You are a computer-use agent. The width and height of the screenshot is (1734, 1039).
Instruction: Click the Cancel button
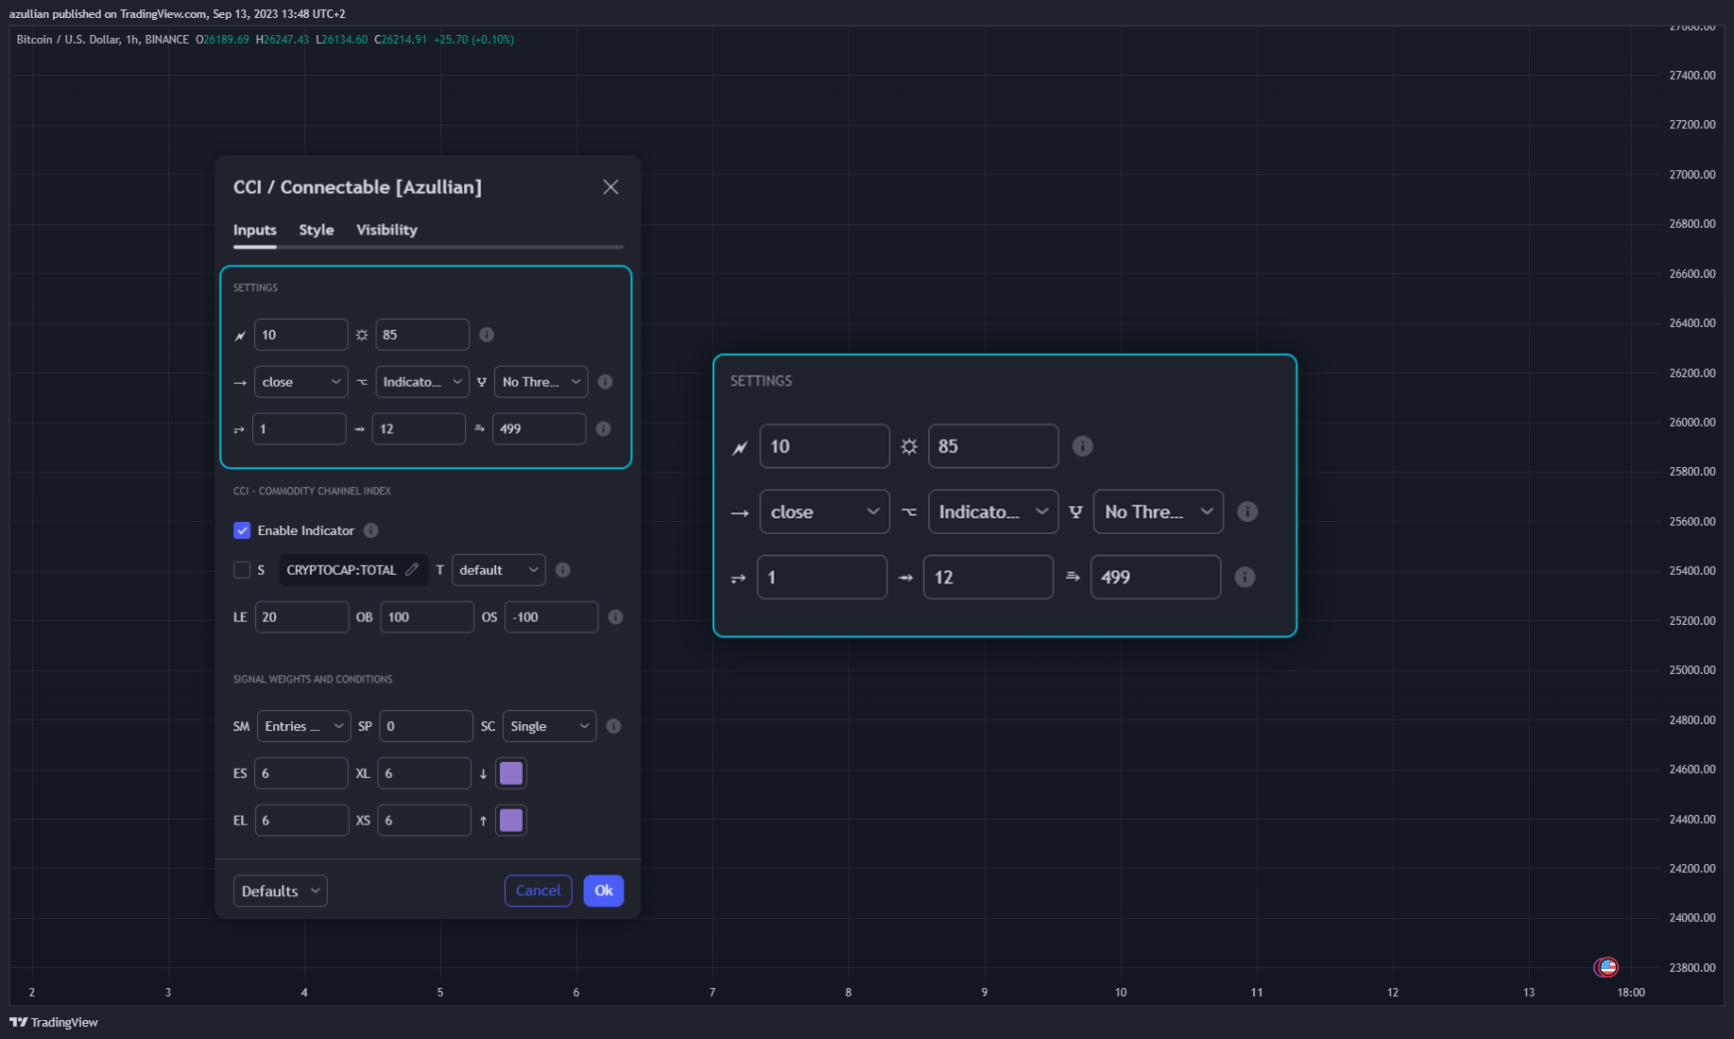click(x=539, y=891)
